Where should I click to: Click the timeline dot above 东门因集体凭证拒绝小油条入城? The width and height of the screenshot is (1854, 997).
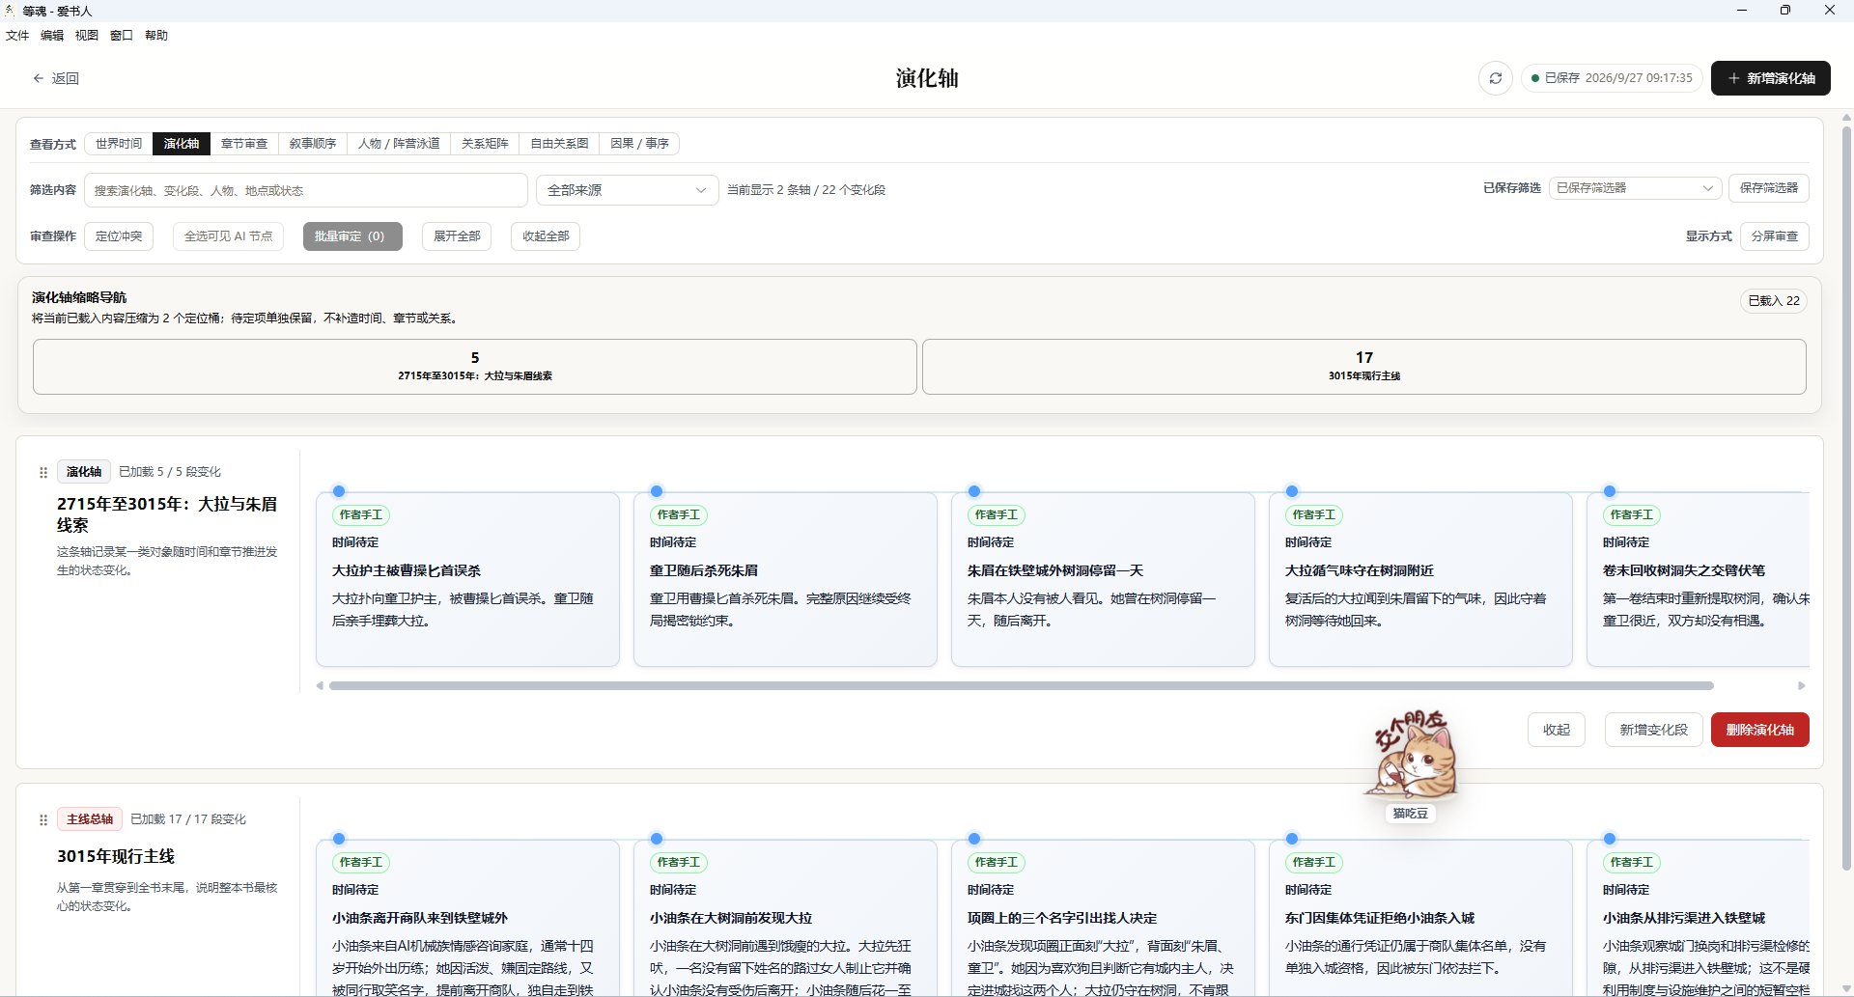(1292, 839)
